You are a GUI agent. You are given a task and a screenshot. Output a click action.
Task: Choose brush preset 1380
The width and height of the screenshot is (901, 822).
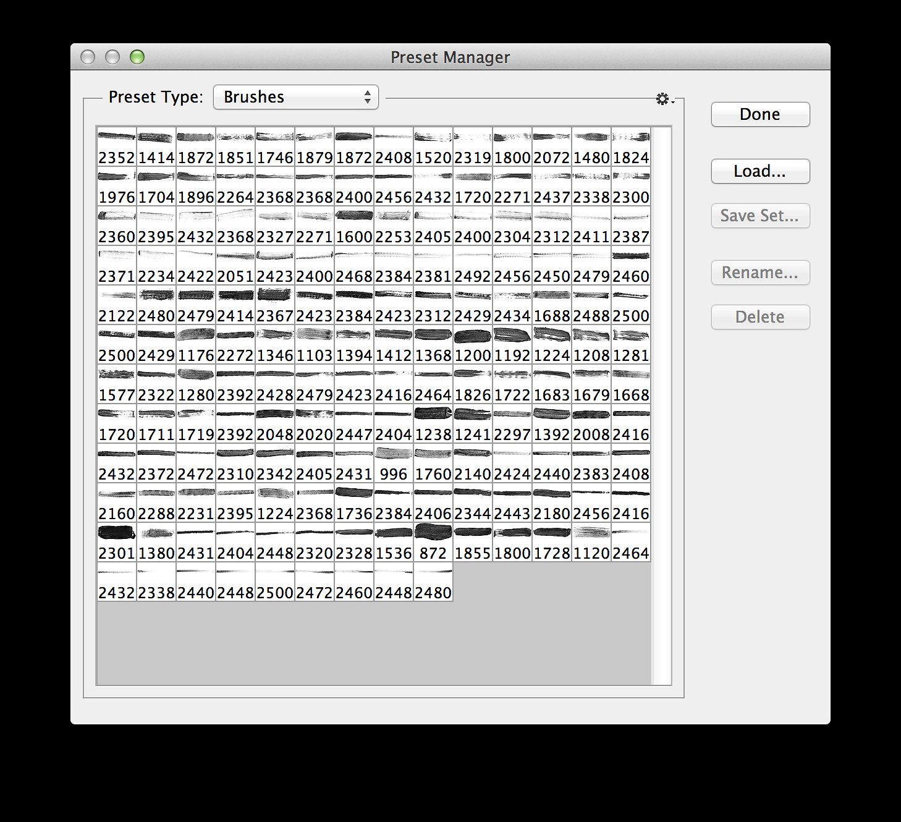[x=156, y=543]
